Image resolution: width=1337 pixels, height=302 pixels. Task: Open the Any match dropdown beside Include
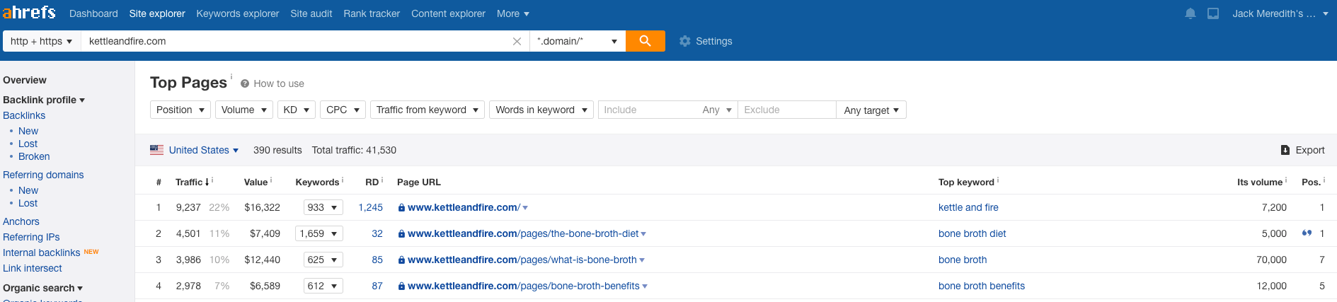pyautogui.click(x=717, y=110)
